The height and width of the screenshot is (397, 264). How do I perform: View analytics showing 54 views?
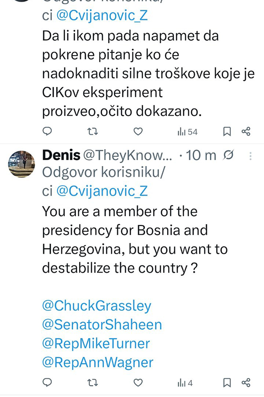[187, 131]
